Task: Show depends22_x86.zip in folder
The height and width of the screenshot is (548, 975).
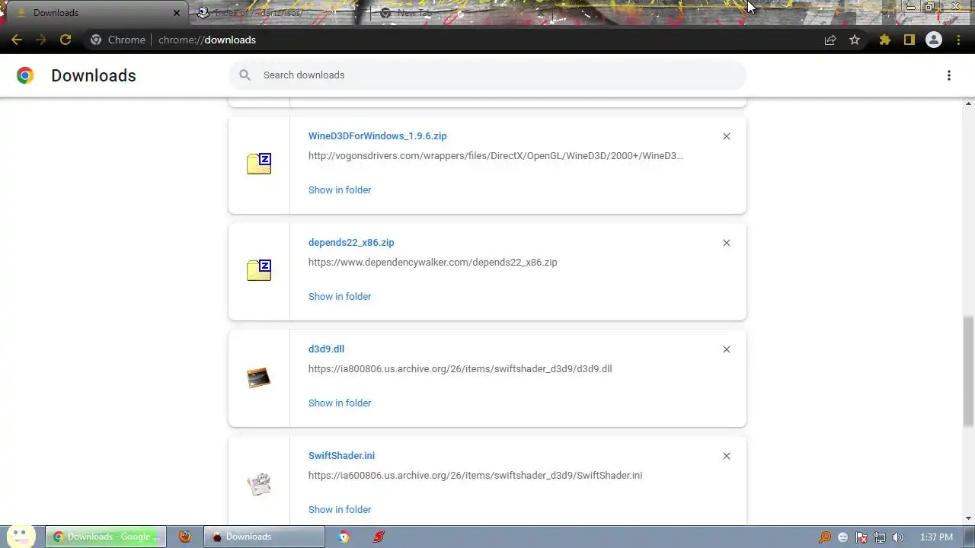Action: tap(340, 296)
